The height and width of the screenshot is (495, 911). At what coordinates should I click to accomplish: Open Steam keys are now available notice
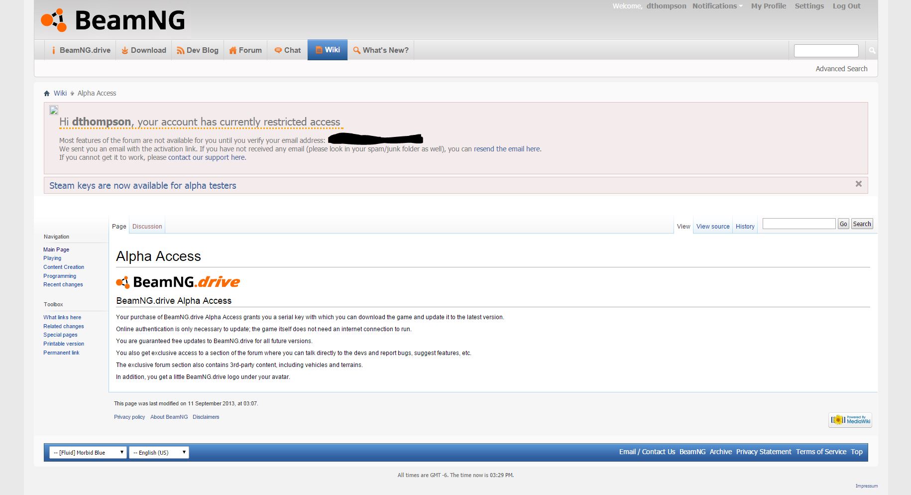pos(143,185)
